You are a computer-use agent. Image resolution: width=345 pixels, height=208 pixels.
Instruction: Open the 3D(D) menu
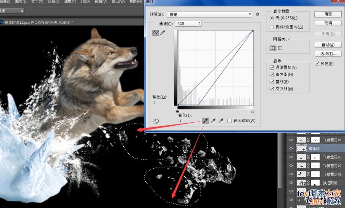click(x=85, y=2)
